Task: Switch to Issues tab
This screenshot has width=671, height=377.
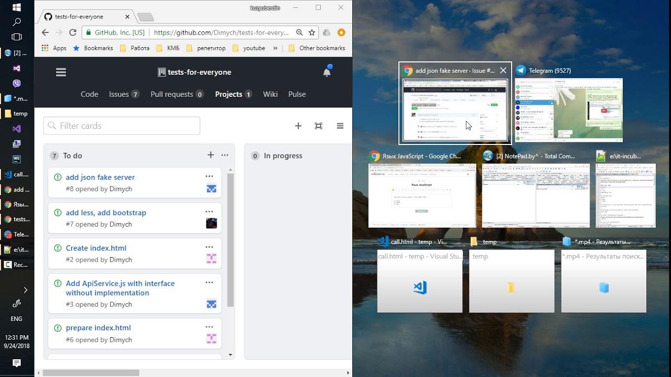Action: point(124,94)
